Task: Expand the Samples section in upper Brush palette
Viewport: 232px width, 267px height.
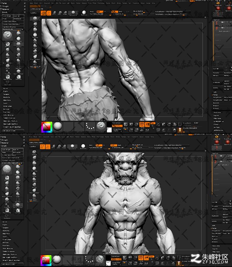Action: pyautogui.click(x=6, y=94)
